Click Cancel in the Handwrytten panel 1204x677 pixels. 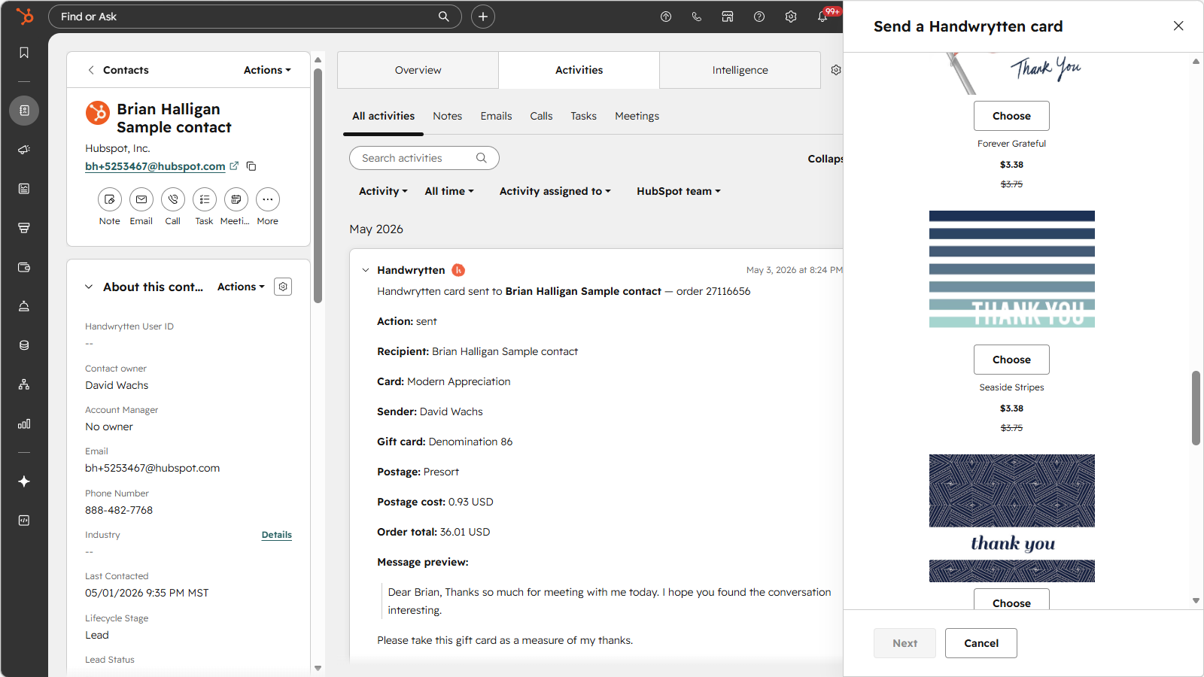(x=981, y=643)
